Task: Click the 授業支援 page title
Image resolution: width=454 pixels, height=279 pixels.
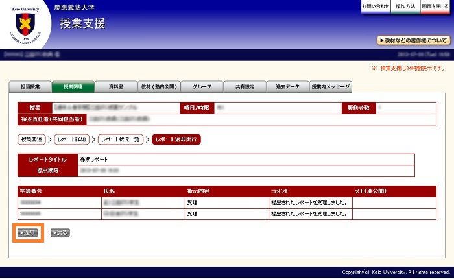Action: click(82, 25)
